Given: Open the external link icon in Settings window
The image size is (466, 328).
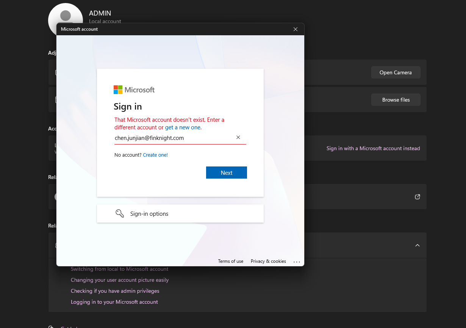Looking at the screenshot, I should [418, 197].
